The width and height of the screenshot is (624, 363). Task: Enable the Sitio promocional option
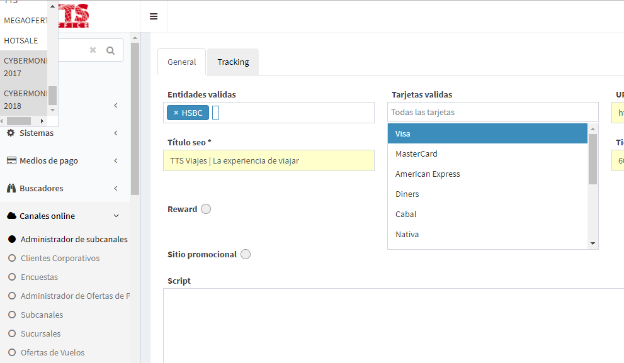tap(246, 254)
